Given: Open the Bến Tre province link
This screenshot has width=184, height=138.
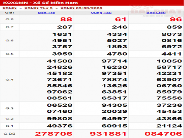Looking at the screenshot, I should [46, 13].
